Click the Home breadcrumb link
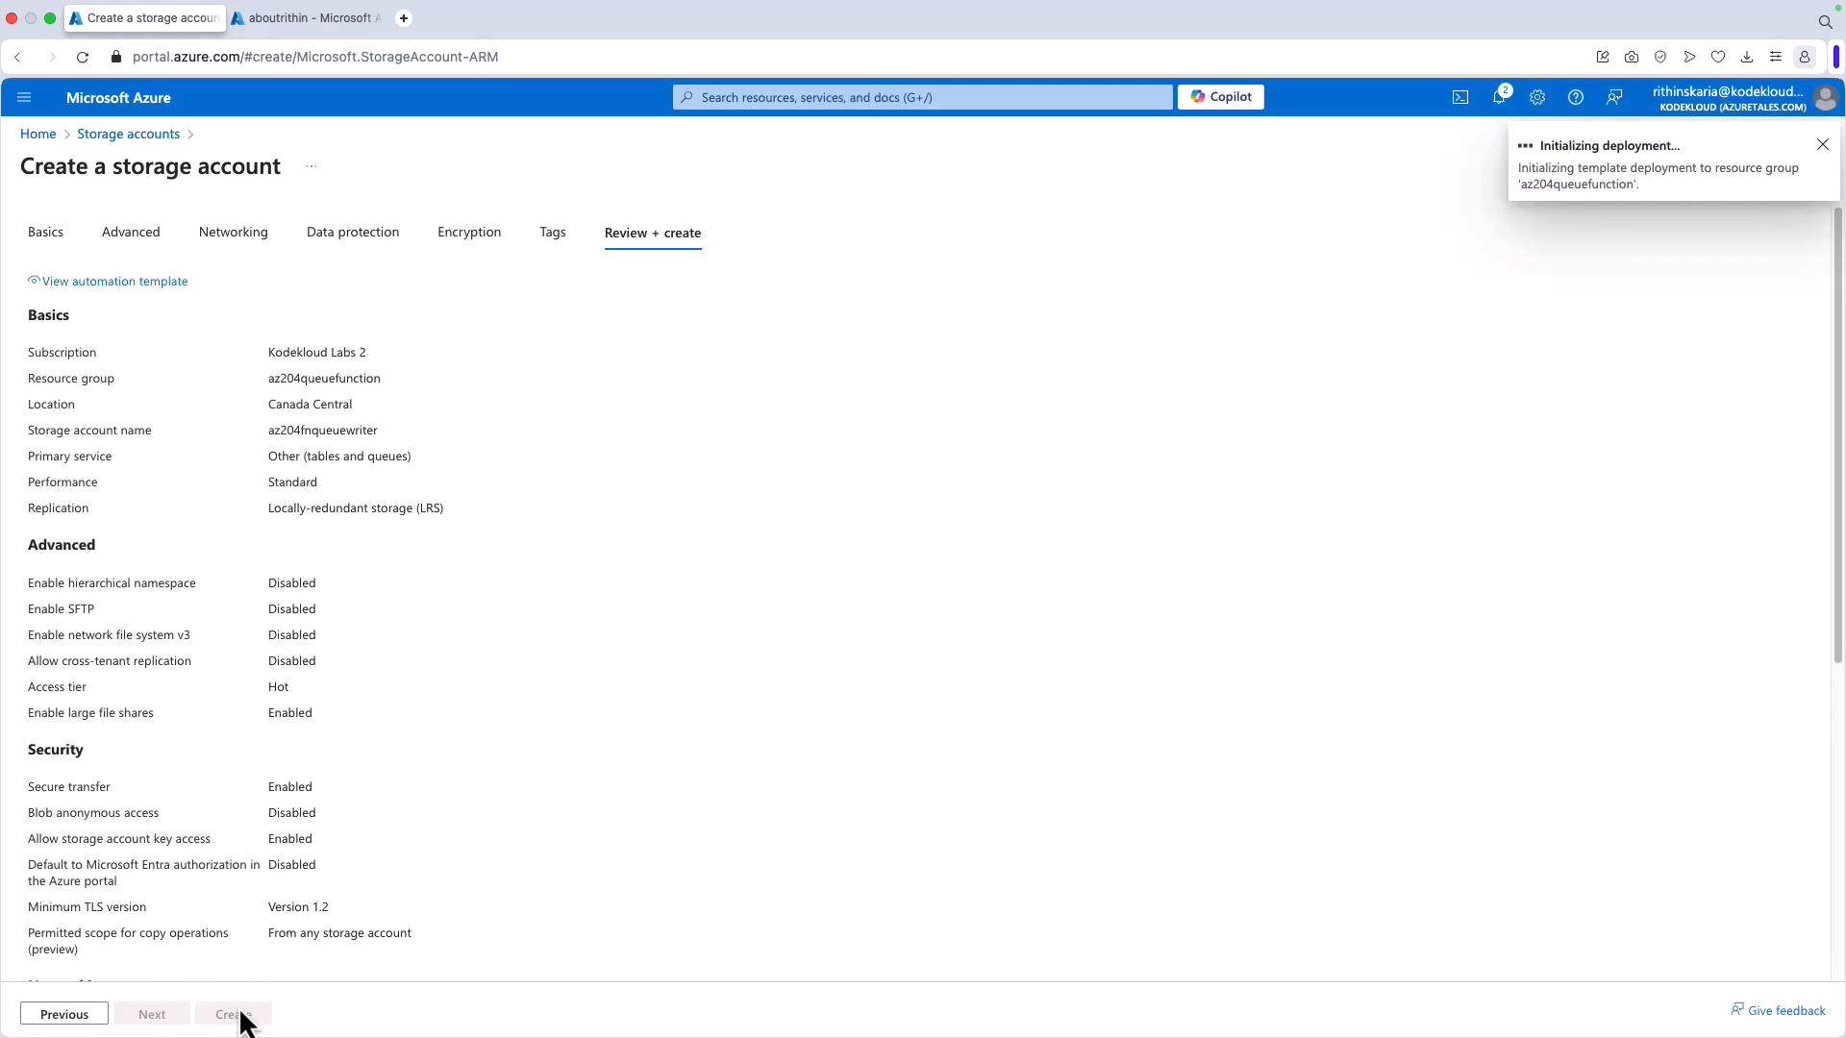Viewport: 1846px width, 1038px height. pos(38,135)
